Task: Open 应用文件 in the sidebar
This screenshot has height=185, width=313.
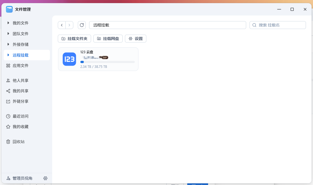Action: [20, 66]
